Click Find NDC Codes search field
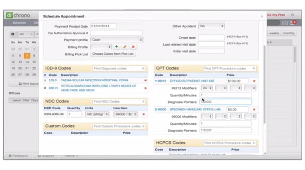Image resolution: width=305 pixels, height=170 pixels. coord(119,101)
